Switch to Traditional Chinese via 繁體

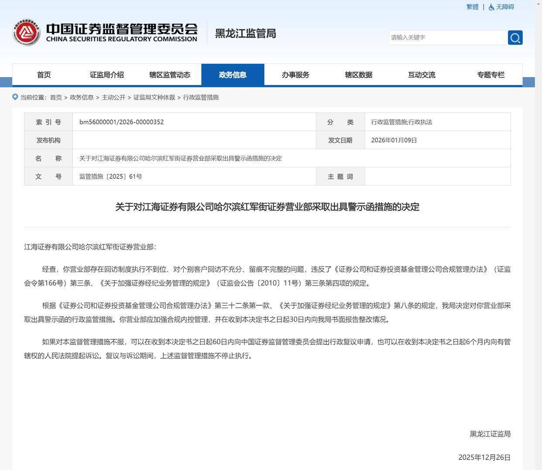click(472, 7)
